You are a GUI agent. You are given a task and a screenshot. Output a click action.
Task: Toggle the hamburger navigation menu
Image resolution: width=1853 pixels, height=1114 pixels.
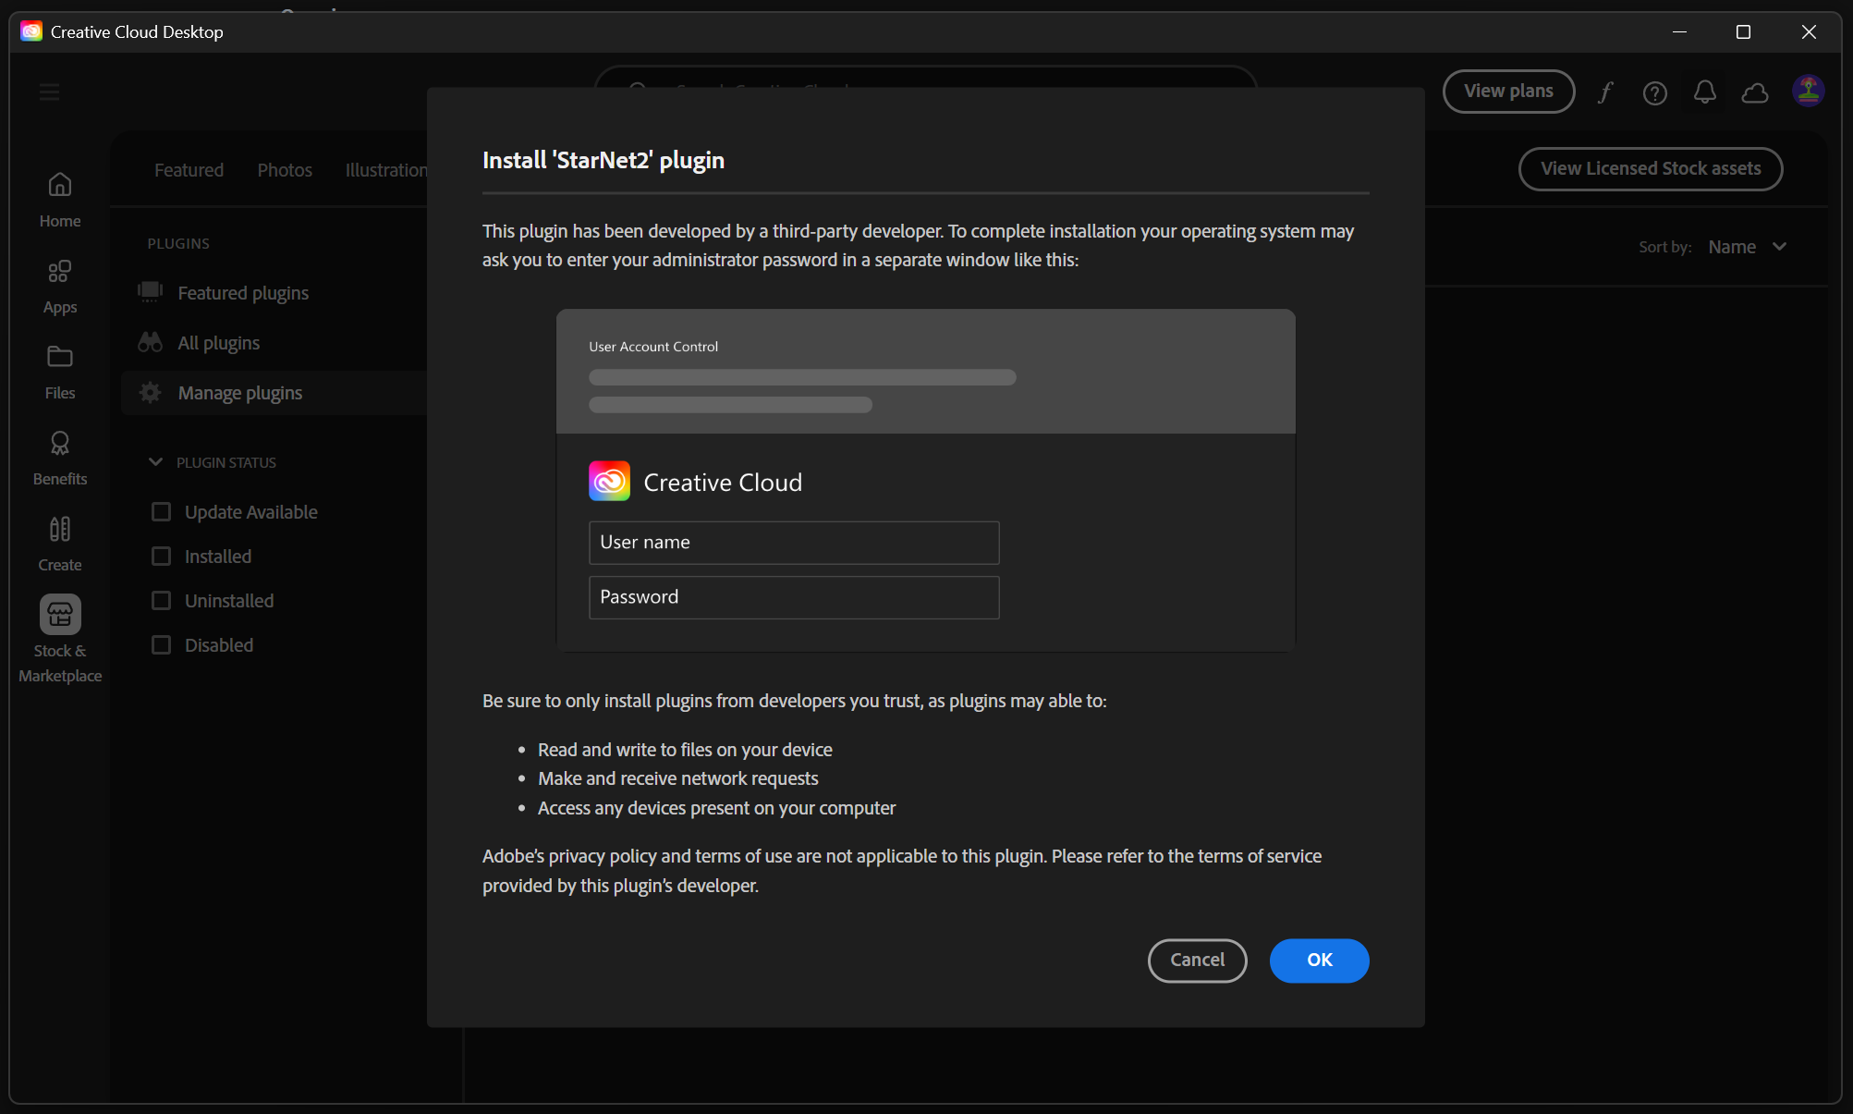pos(50,92)
